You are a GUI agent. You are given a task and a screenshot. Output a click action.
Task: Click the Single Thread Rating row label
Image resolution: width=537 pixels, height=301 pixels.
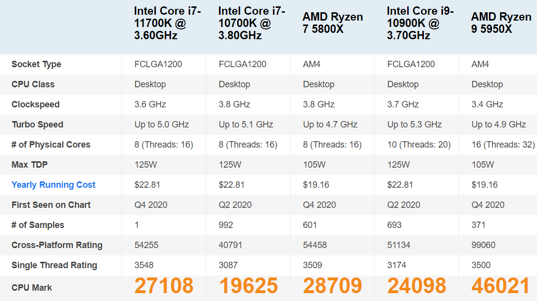[54, 265]
